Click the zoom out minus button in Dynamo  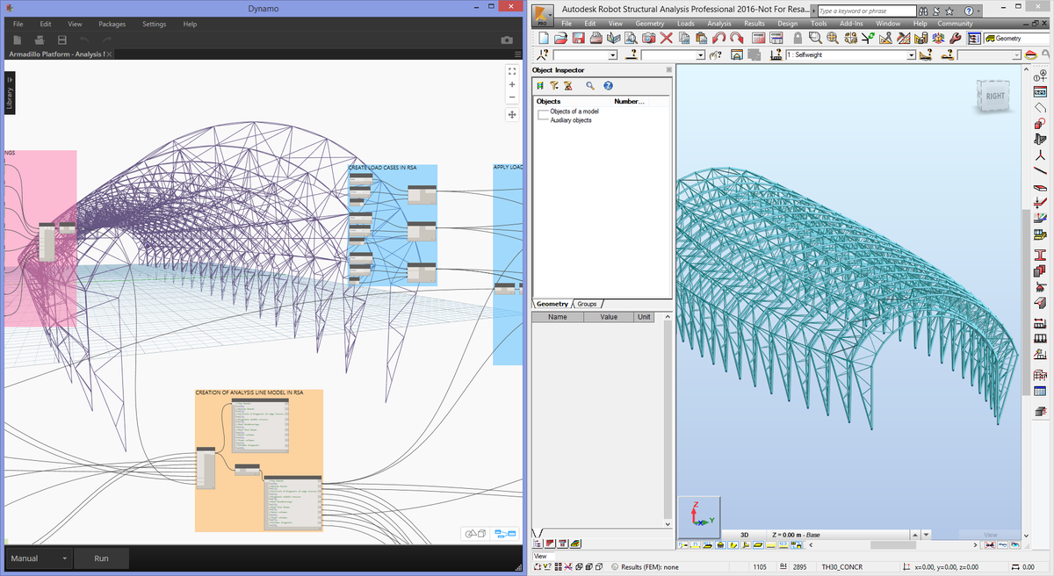[512, 97]
